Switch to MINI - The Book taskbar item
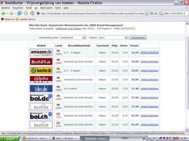Viewport: 189px width, 141px height. pos(65,139)
